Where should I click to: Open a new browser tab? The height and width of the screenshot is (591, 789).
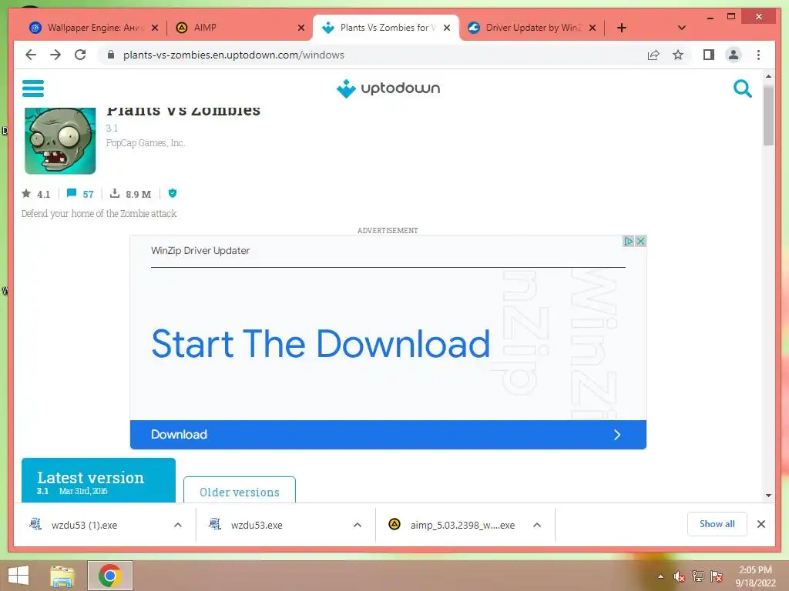(x=622, y=28)
